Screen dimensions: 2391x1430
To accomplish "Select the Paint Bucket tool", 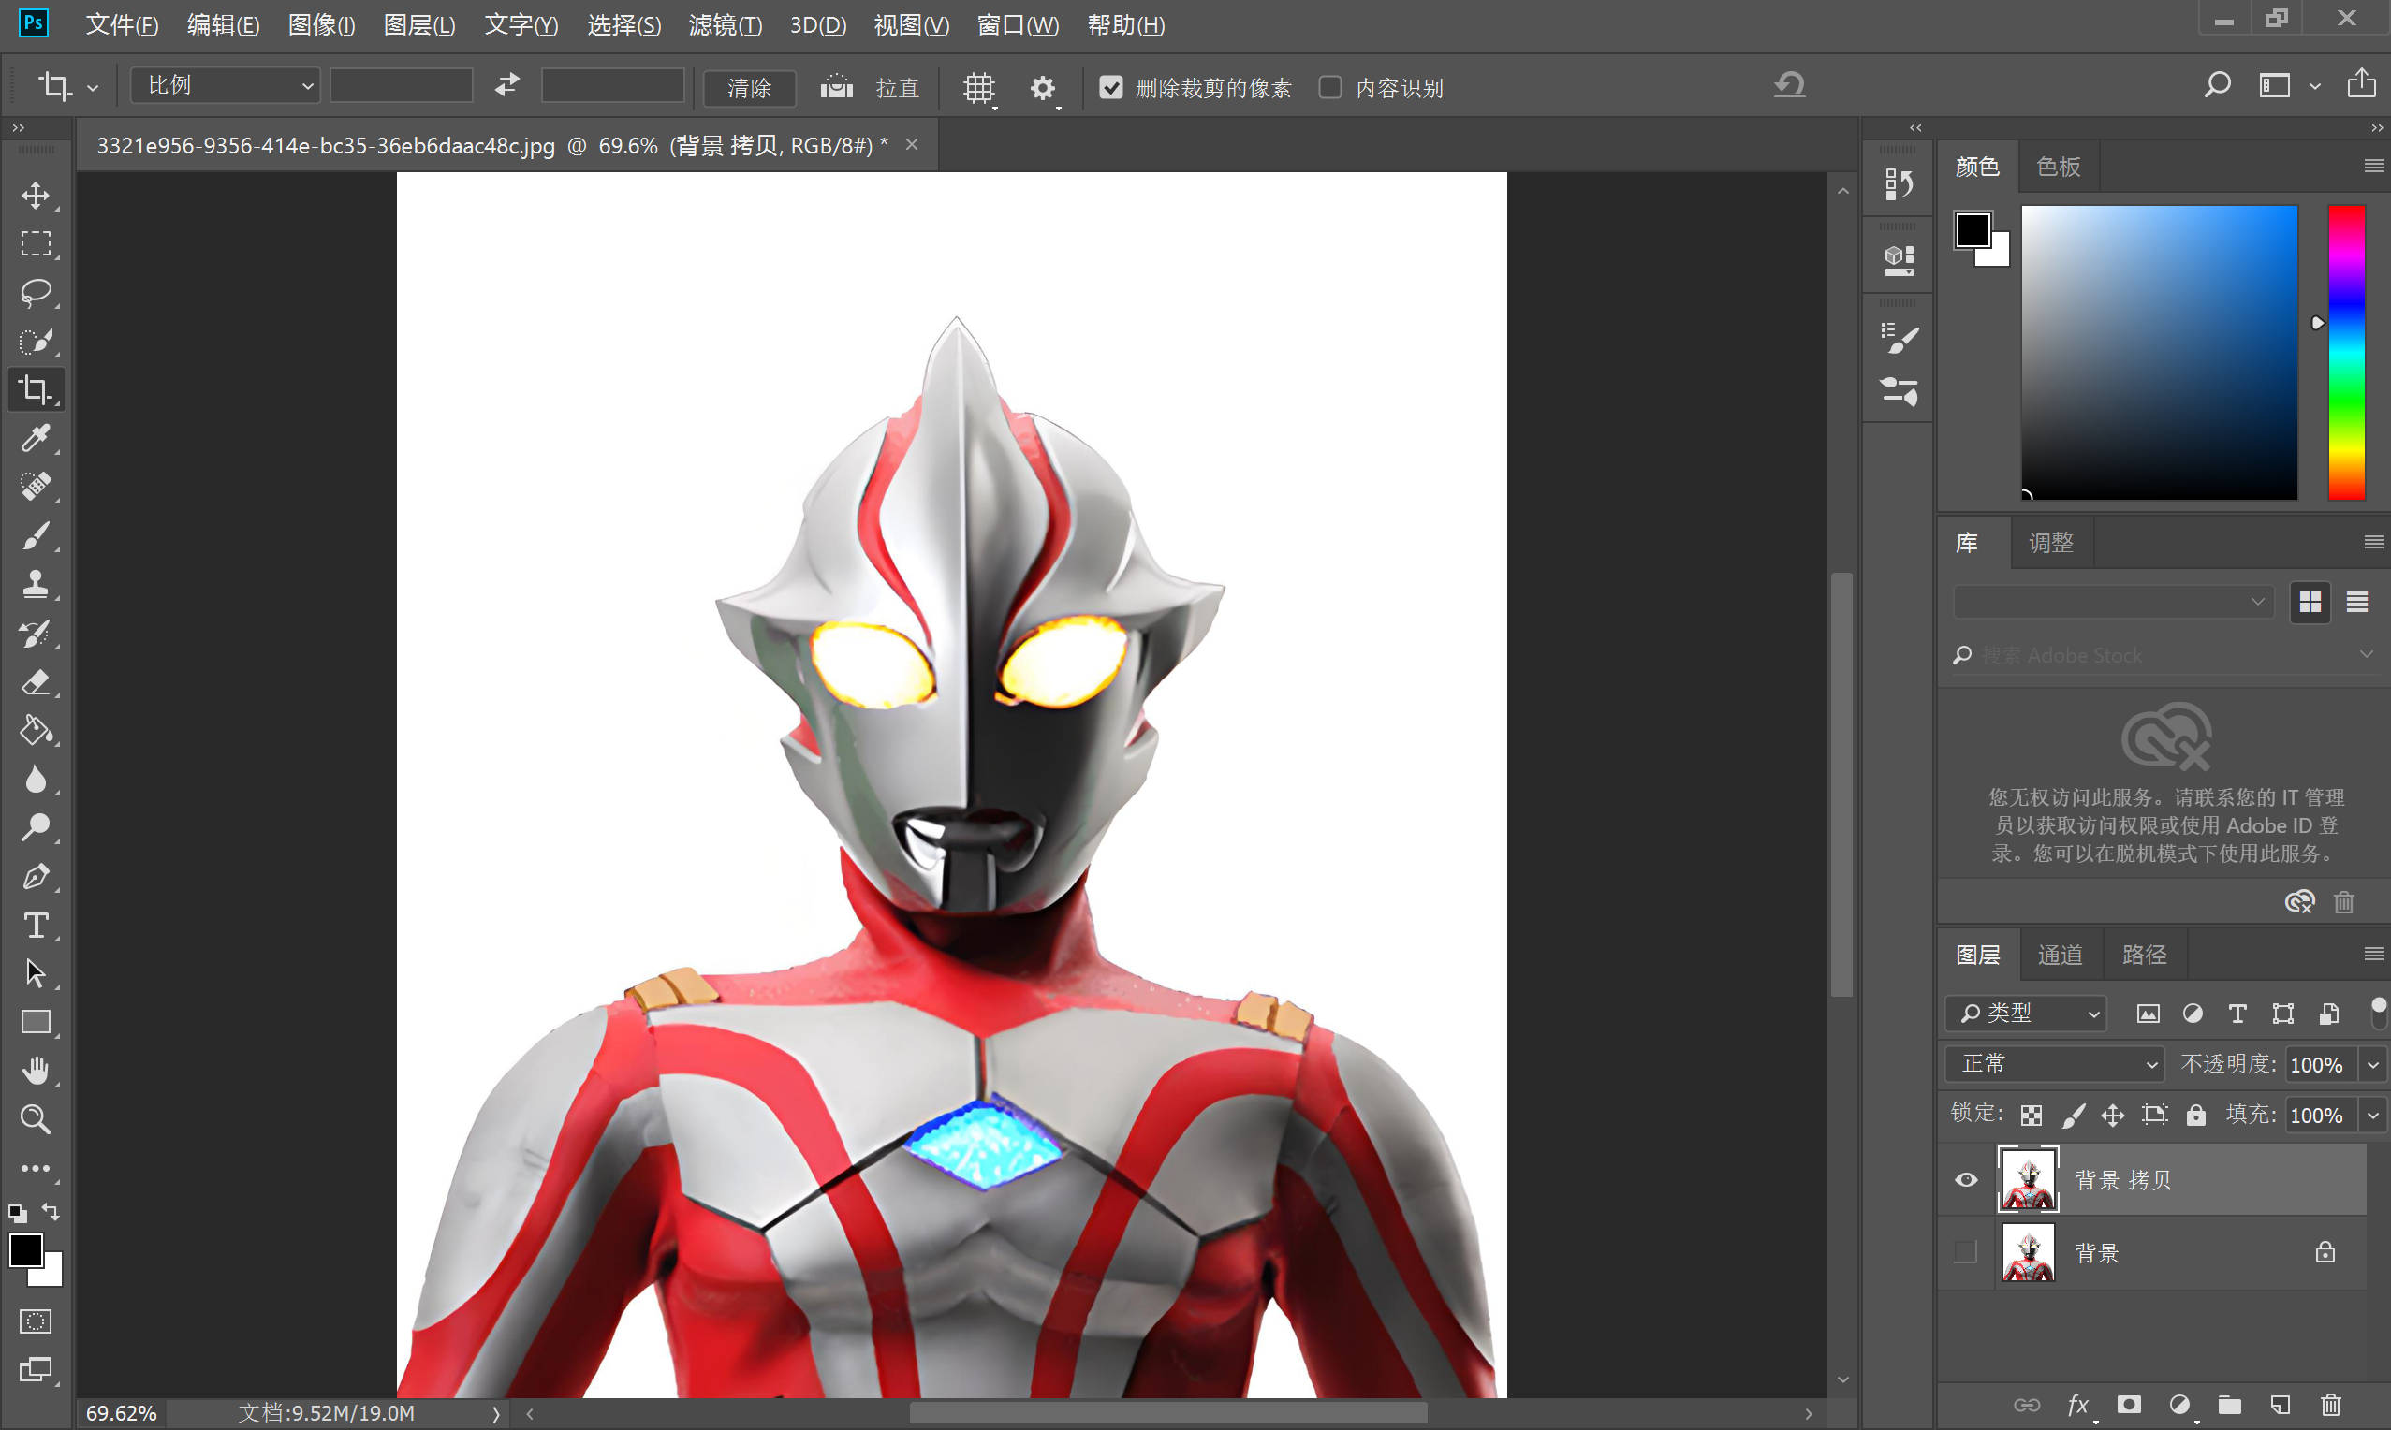I will [x=36, y=730].
